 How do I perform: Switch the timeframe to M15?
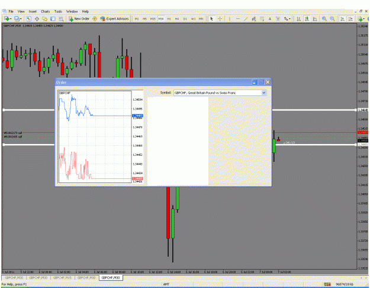153,18
